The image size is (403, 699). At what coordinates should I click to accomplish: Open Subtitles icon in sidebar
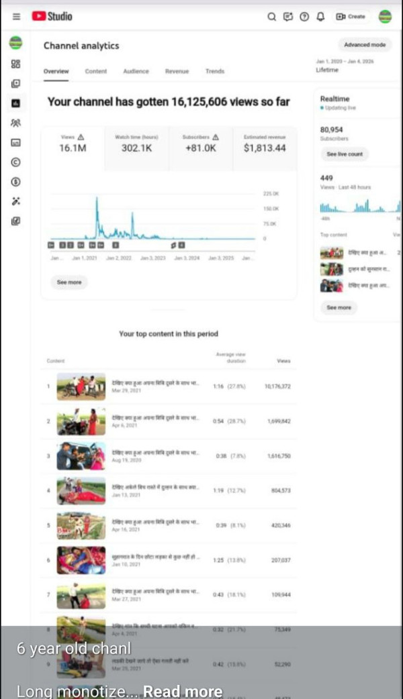(x=15, y=142)
